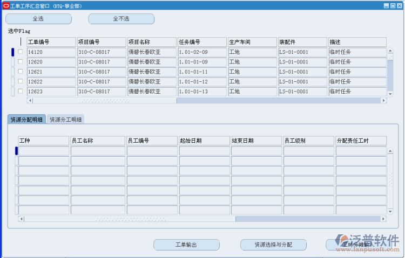Open the 资源分配明细 tab
This screenshot has width=405, height=258.
coord(26,120)
